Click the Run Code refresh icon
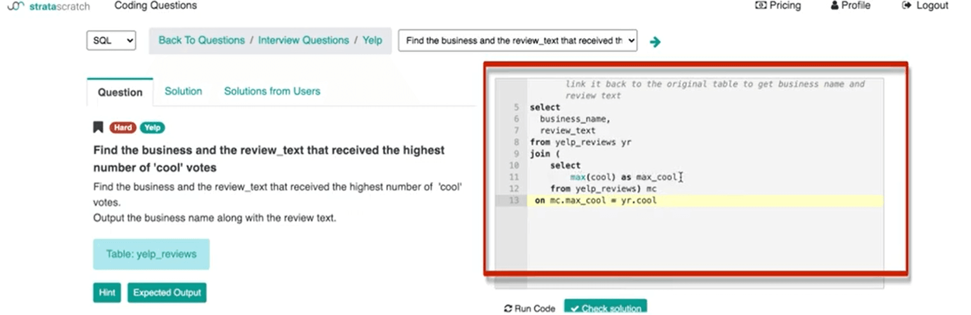This screenshot has height=315, width=971. [x=508, y=308]
